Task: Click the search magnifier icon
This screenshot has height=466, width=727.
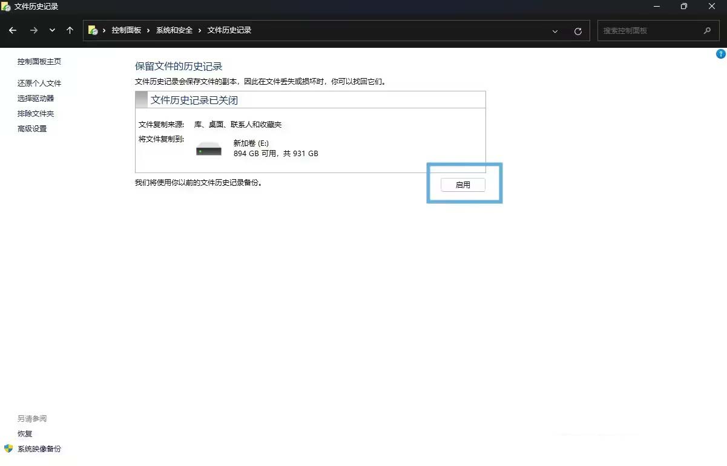Action: click(x=707, y=30)
